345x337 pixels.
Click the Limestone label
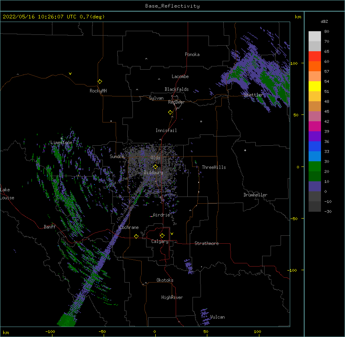tap(61, 142)
